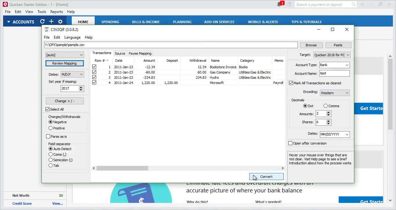Image resolution: width=396 pixels, height=210 pixels.
Task: Enable Parse as is checkbox
Action: click(48, 136)
